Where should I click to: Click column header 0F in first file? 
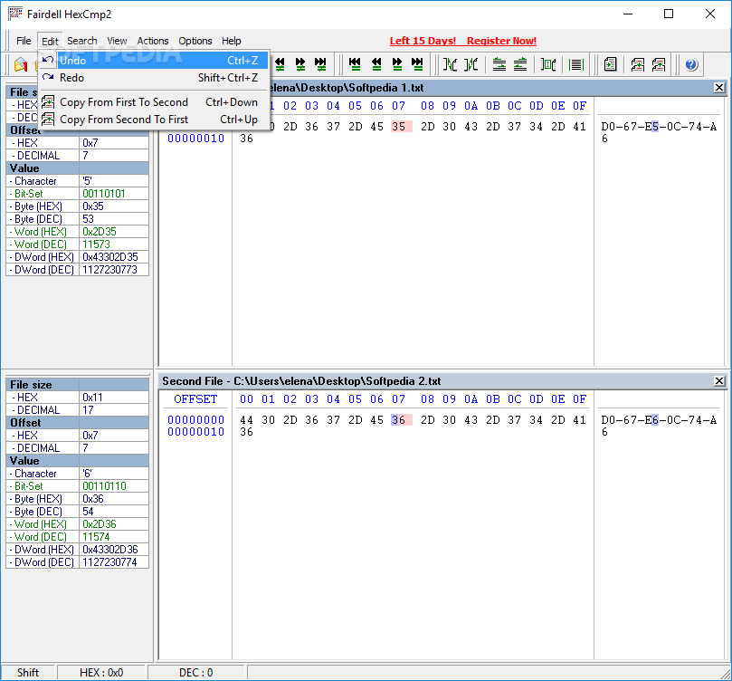(579, 106)
